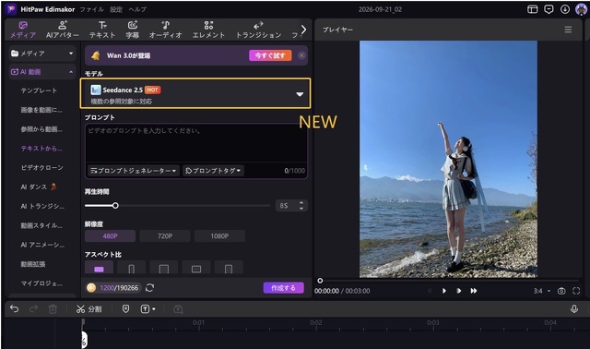
Task: Switch to the 字幕 subtitles tab
Action: click(133, 30)
